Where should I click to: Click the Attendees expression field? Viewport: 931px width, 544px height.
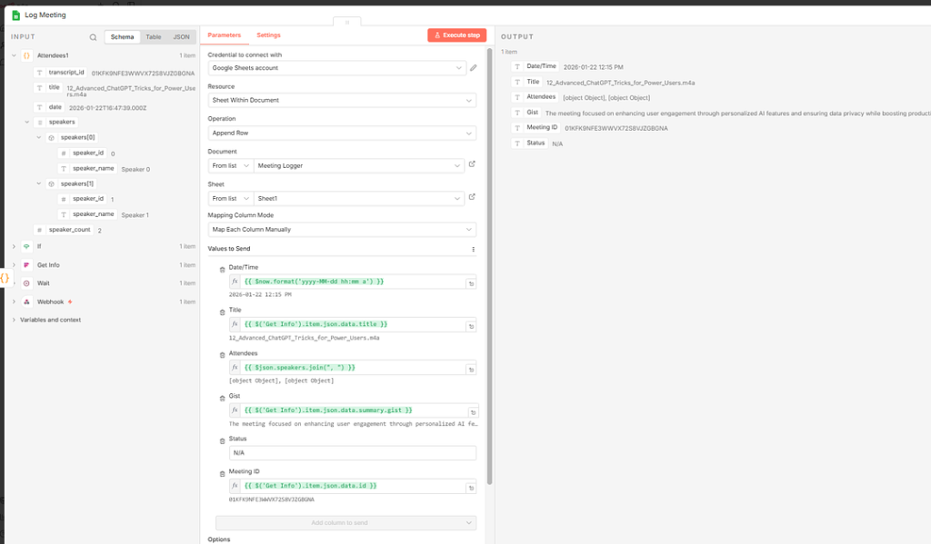[x=353, y=367]
